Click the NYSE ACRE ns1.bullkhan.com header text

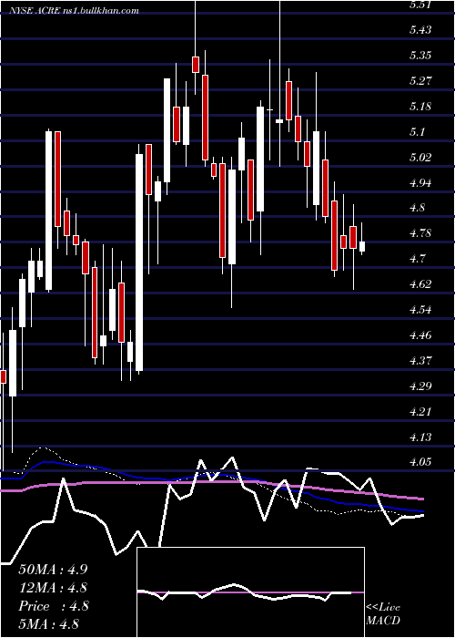[x=75, y=11]
